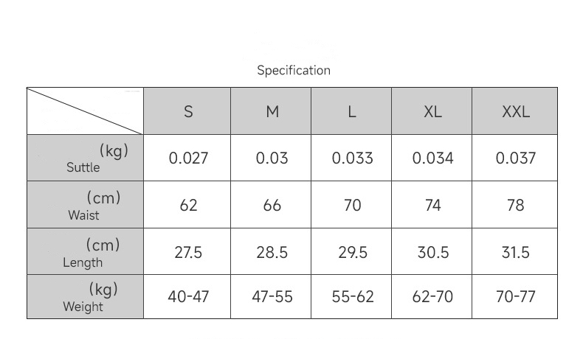The image size is (583, 339).
Task: Choose the XL size column header
Action: point(432,112)
